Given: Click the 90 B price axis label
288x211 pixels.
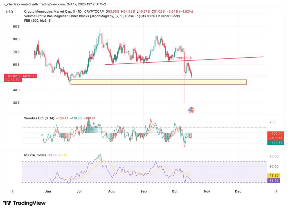Looking at the screenshot, I should [17, 26].
